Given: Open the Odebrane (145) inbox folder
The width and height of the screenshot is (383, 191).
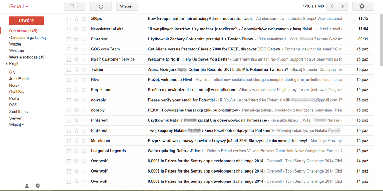Looking at the screenshot, I should pyautogui.click(x=23, y=31).
